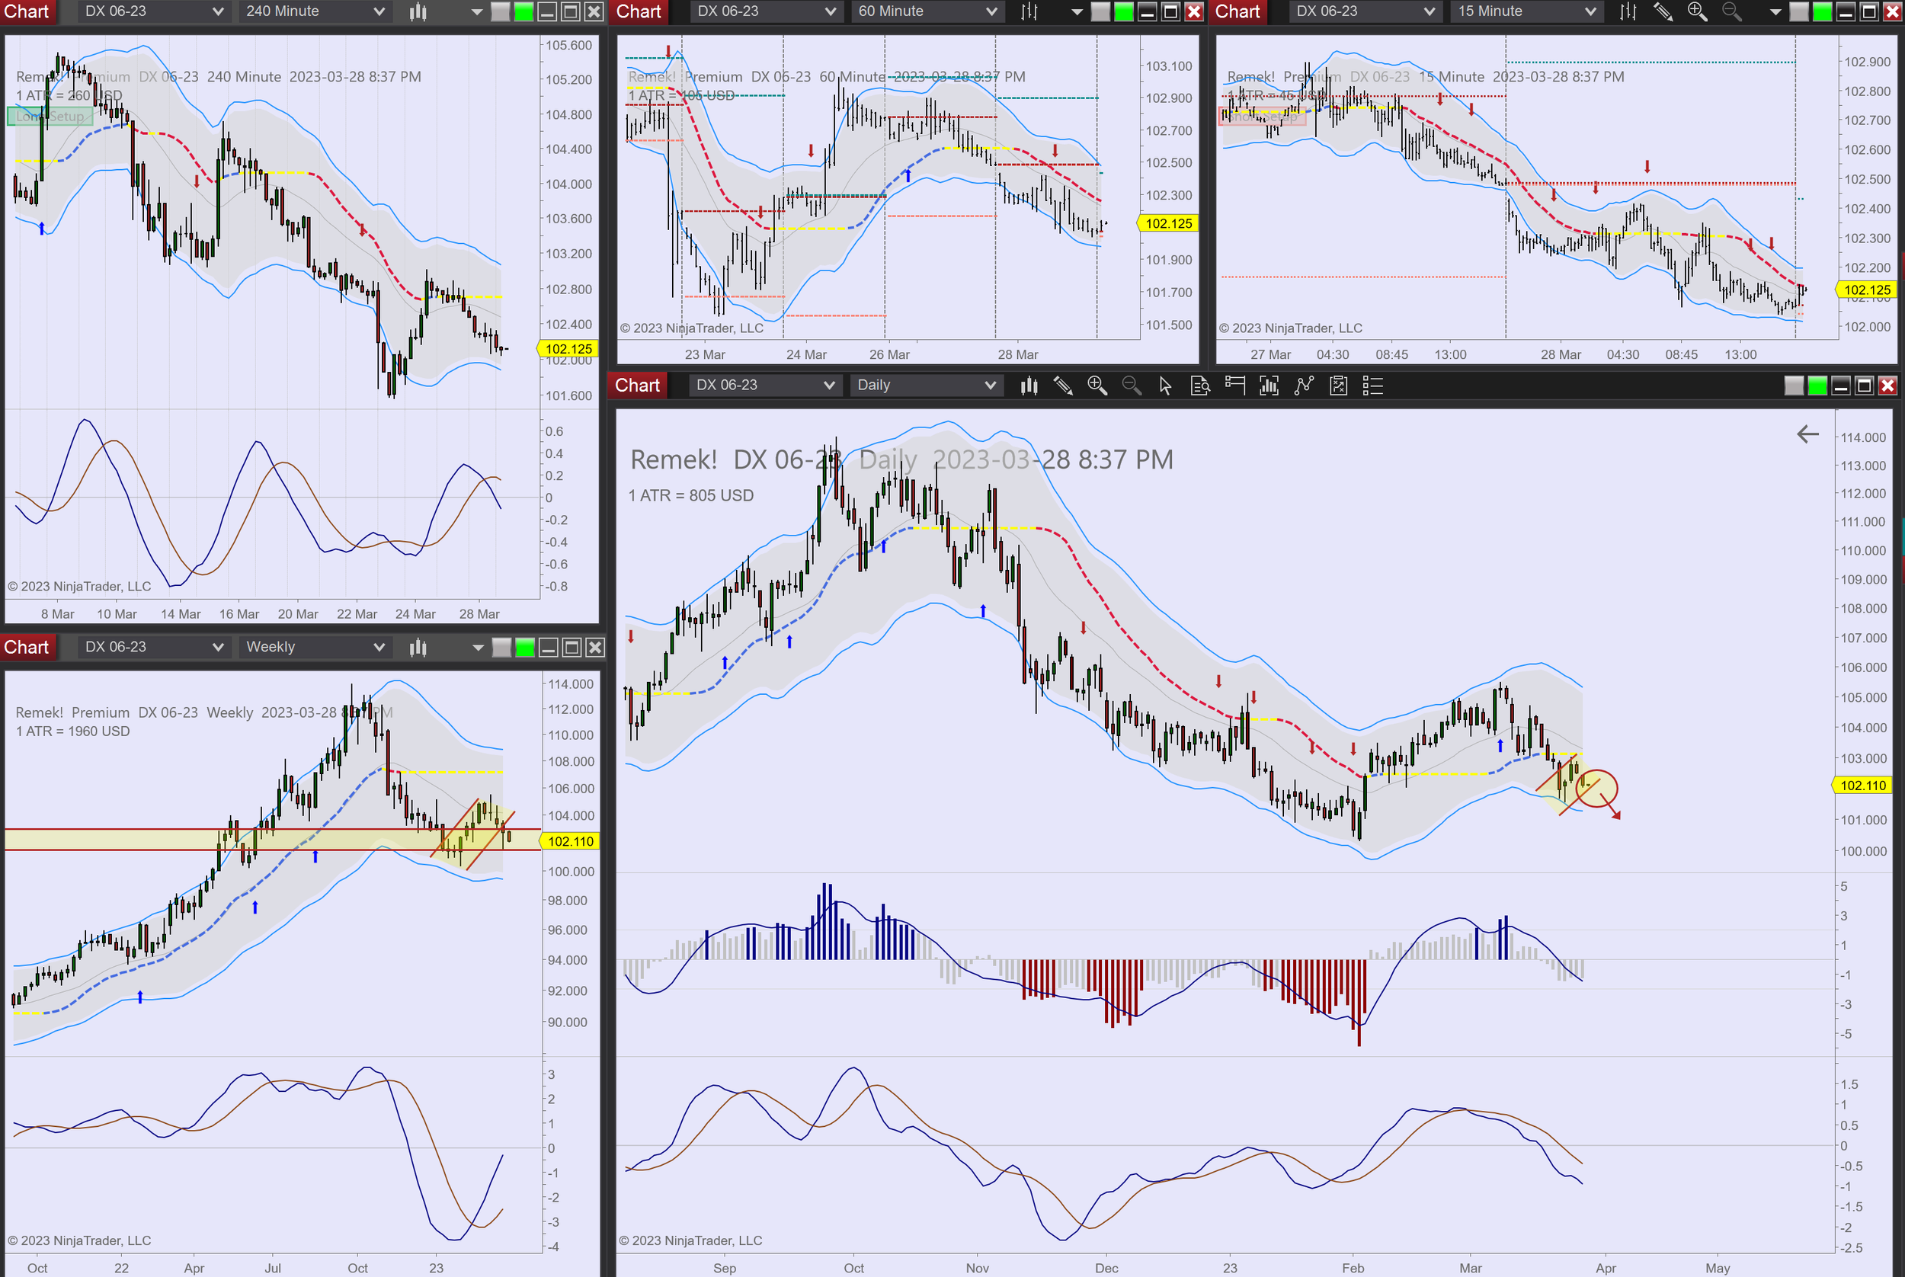Open DX 06-23 instrument dropdown on Weekly chart

pyautogui.click(x=152, y=648)
